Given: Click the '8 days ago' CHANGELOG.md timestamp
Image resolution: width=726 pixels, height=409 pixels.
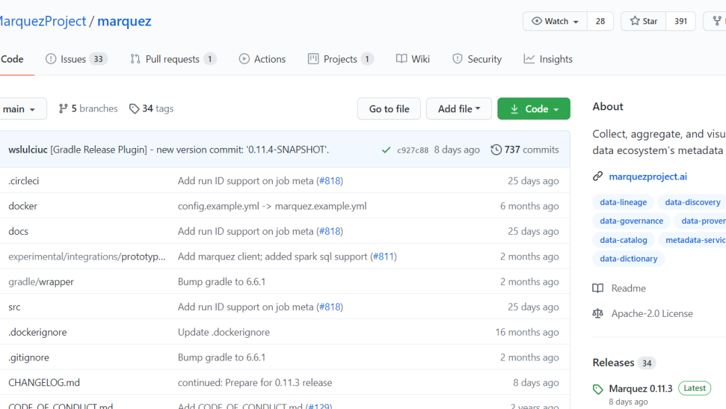Looking at the screenshot, I should [x=536, y=383].
